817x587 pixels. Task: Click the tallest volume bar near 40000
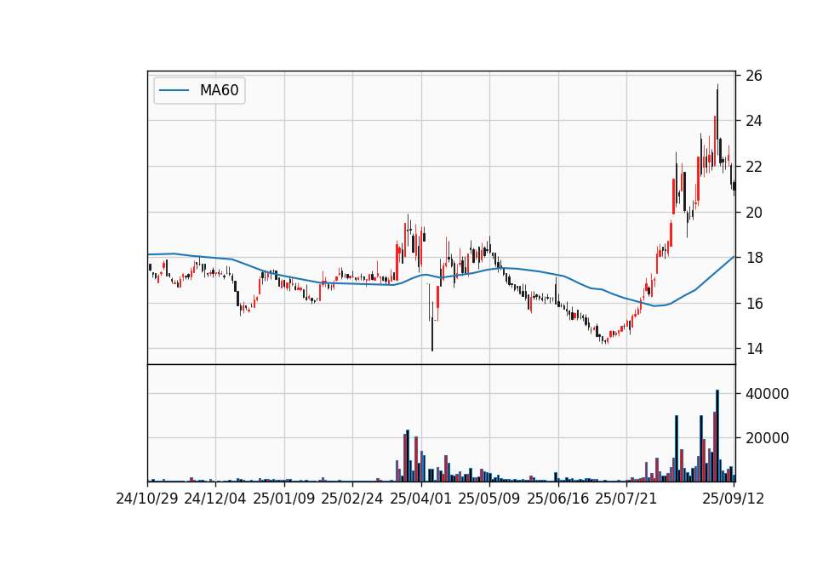(x=717, y=436)
